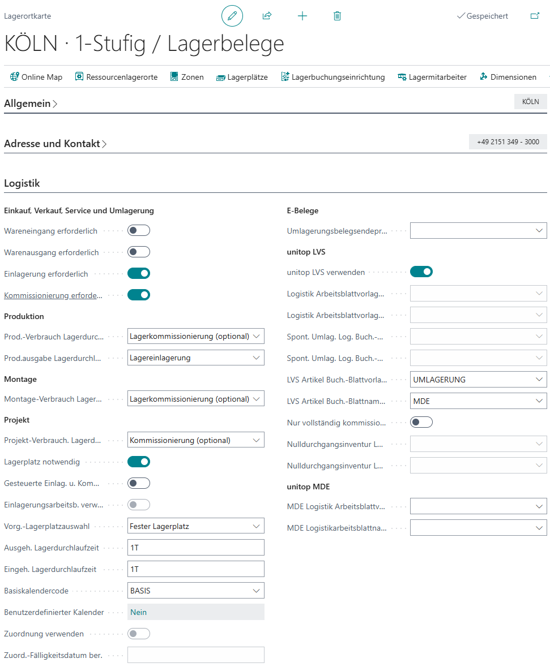Click the trash delete icon

337,16
